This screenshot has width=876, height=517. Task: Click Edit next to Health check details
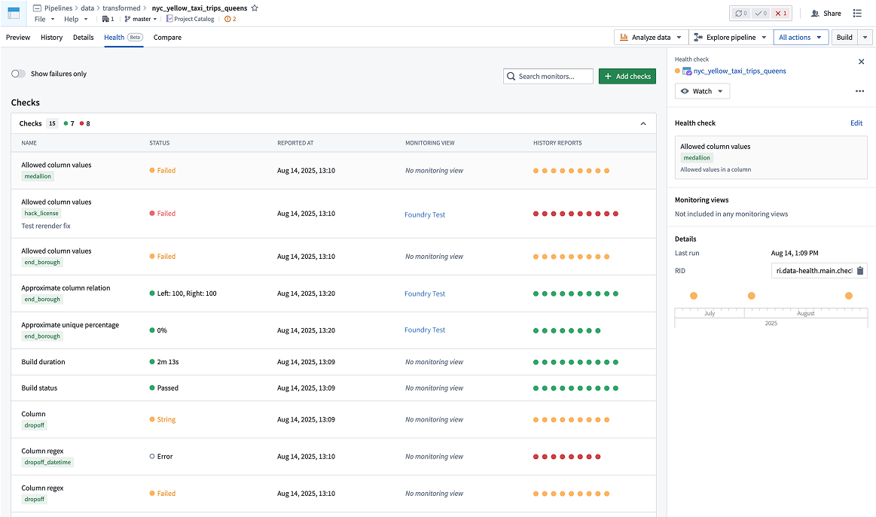pos(857,123)
